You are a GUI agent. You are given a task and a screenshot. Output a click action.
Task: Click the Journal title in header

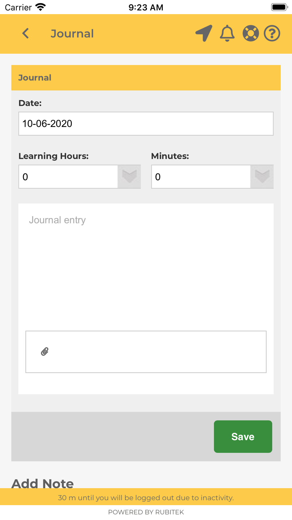click(x=72, y=34)
